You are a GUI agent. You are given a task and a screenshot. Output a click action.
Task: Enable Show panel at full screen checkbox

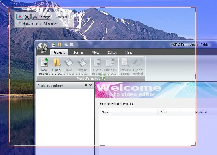click(20, 24)
